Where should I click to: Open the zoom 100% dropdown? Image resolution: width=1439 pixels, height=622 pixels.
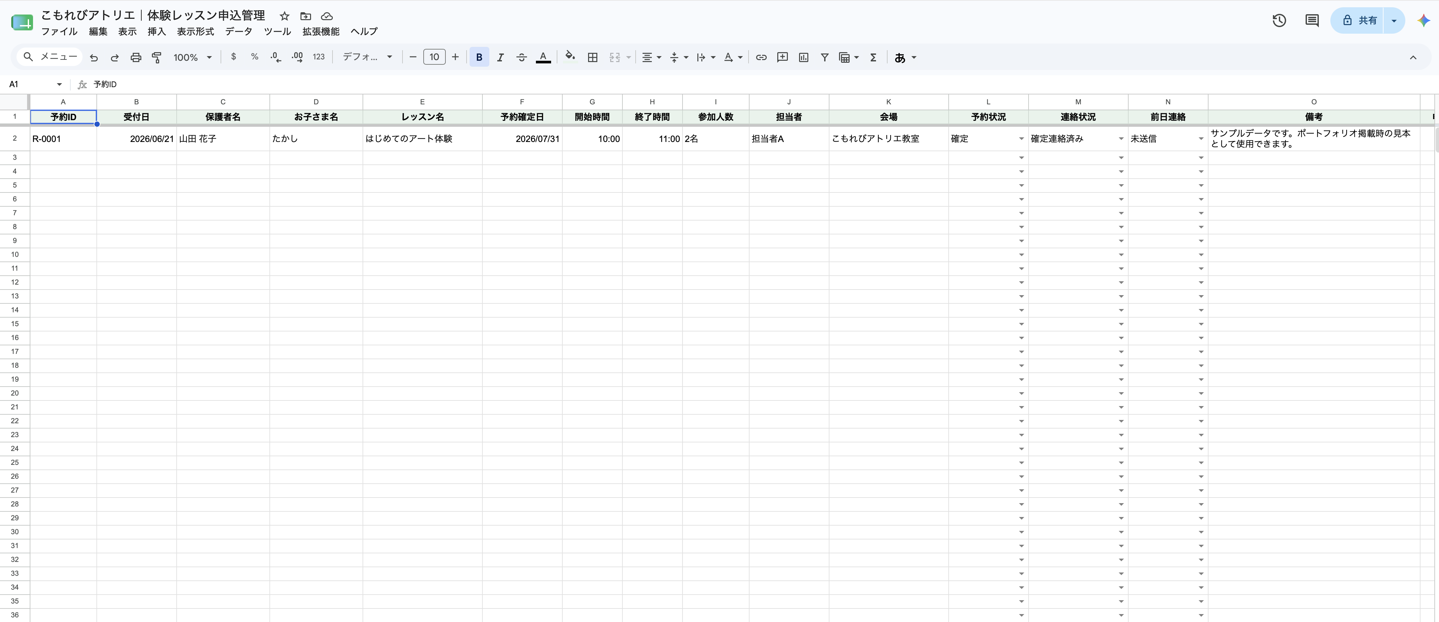point(192,57)
